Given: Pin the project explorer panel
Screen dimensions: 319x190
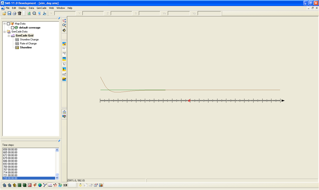Looking at the screenshot, I should coord(59,18).
